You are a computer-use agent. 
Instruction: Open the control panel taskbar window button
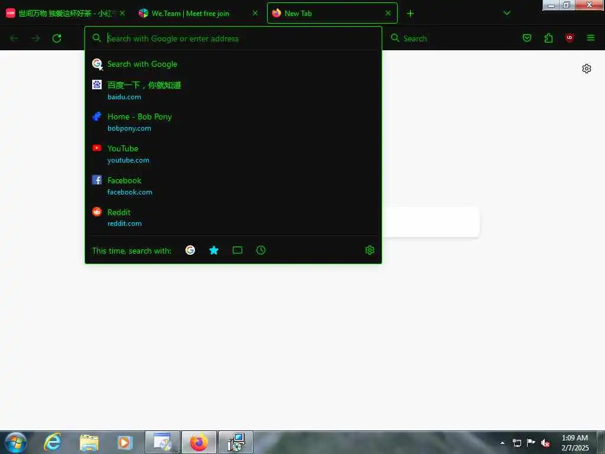162,442
